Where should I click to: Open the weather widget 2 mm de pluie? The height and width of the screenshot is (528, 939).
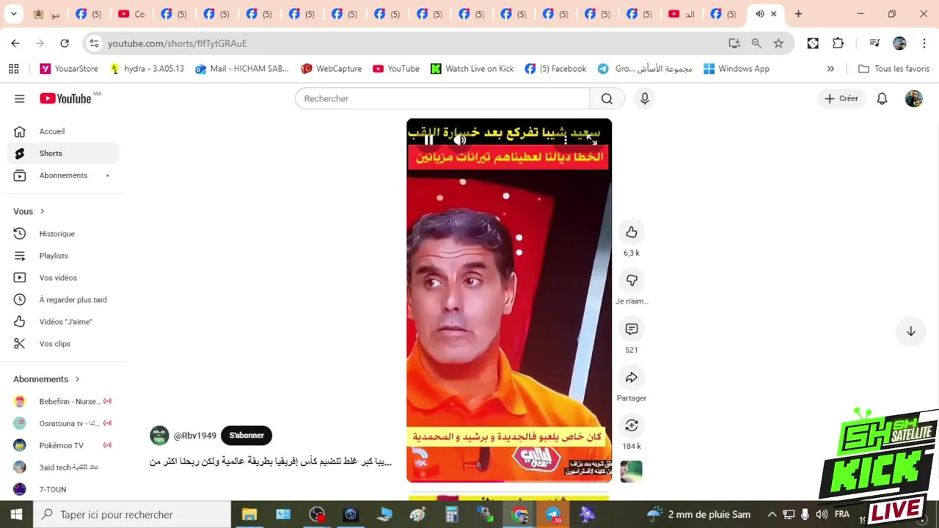click(698, 515)
